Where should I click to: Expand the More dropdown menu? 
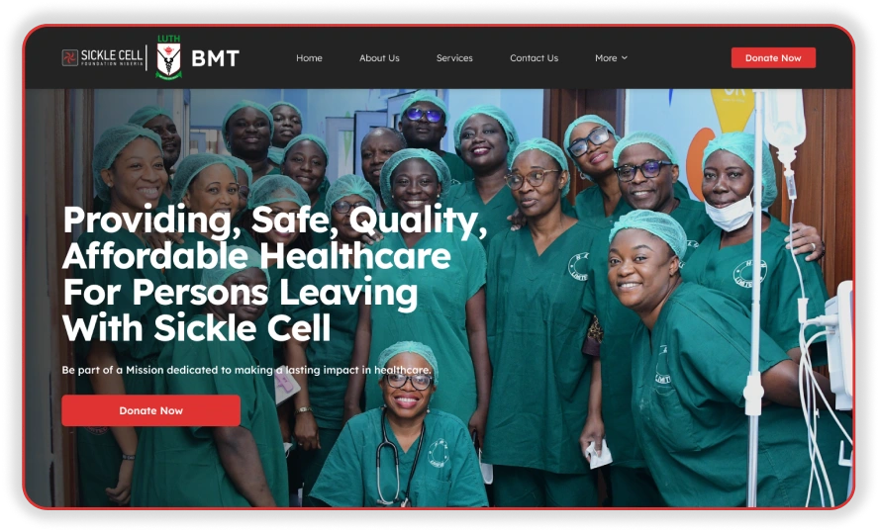(611, 57)
